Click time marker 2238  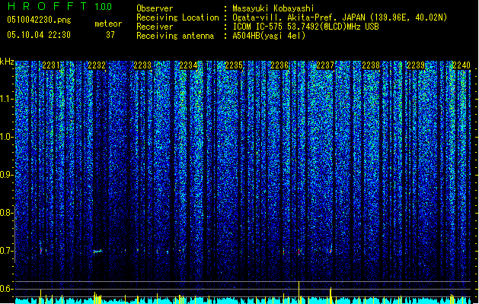tap(371, 65)
